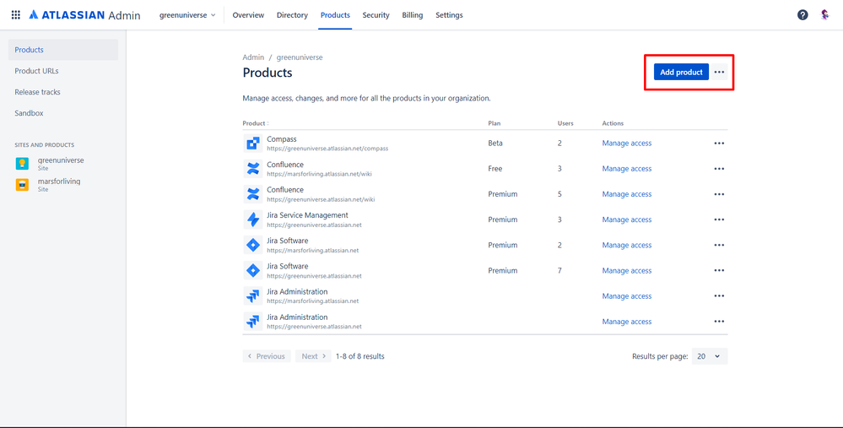Open the help question mark icon
Screen dimensions: 843x428
802,15
